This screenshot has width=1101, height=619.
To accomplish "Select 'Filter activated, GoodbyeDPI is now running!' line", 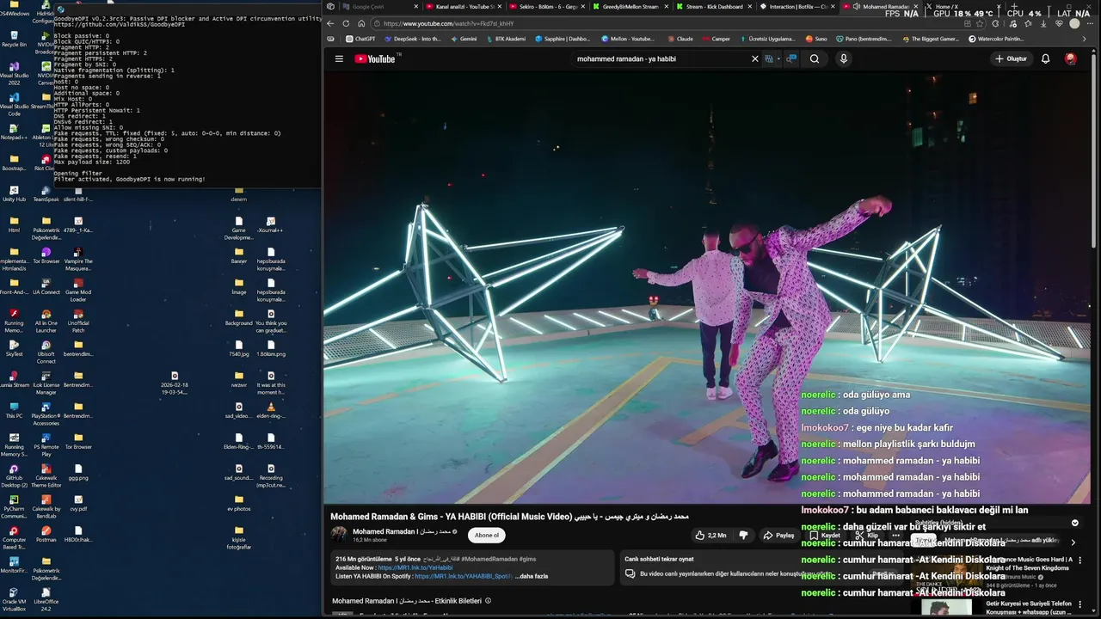I will pos(130,179).
